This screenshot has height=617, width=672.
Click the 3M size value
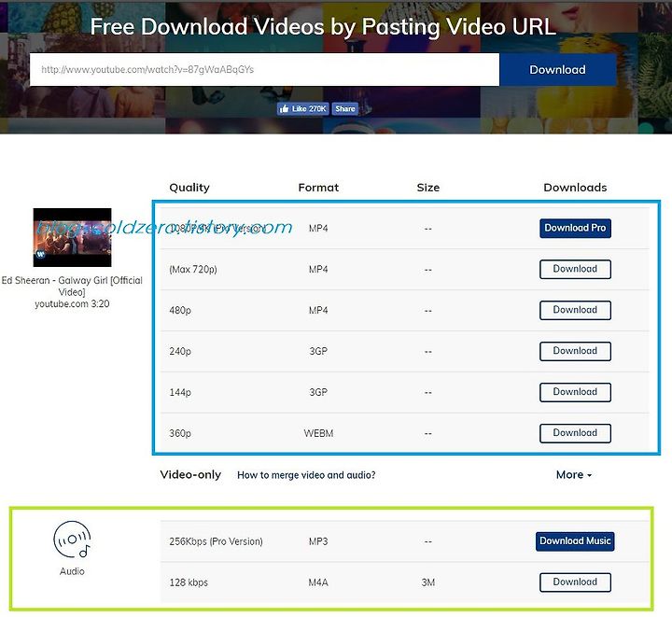[428, 582]
